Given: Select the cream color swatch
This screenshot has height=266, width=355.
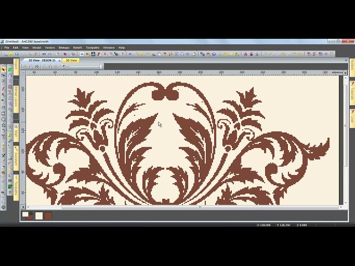Looking at the screenshot, I should coord(39,216).
